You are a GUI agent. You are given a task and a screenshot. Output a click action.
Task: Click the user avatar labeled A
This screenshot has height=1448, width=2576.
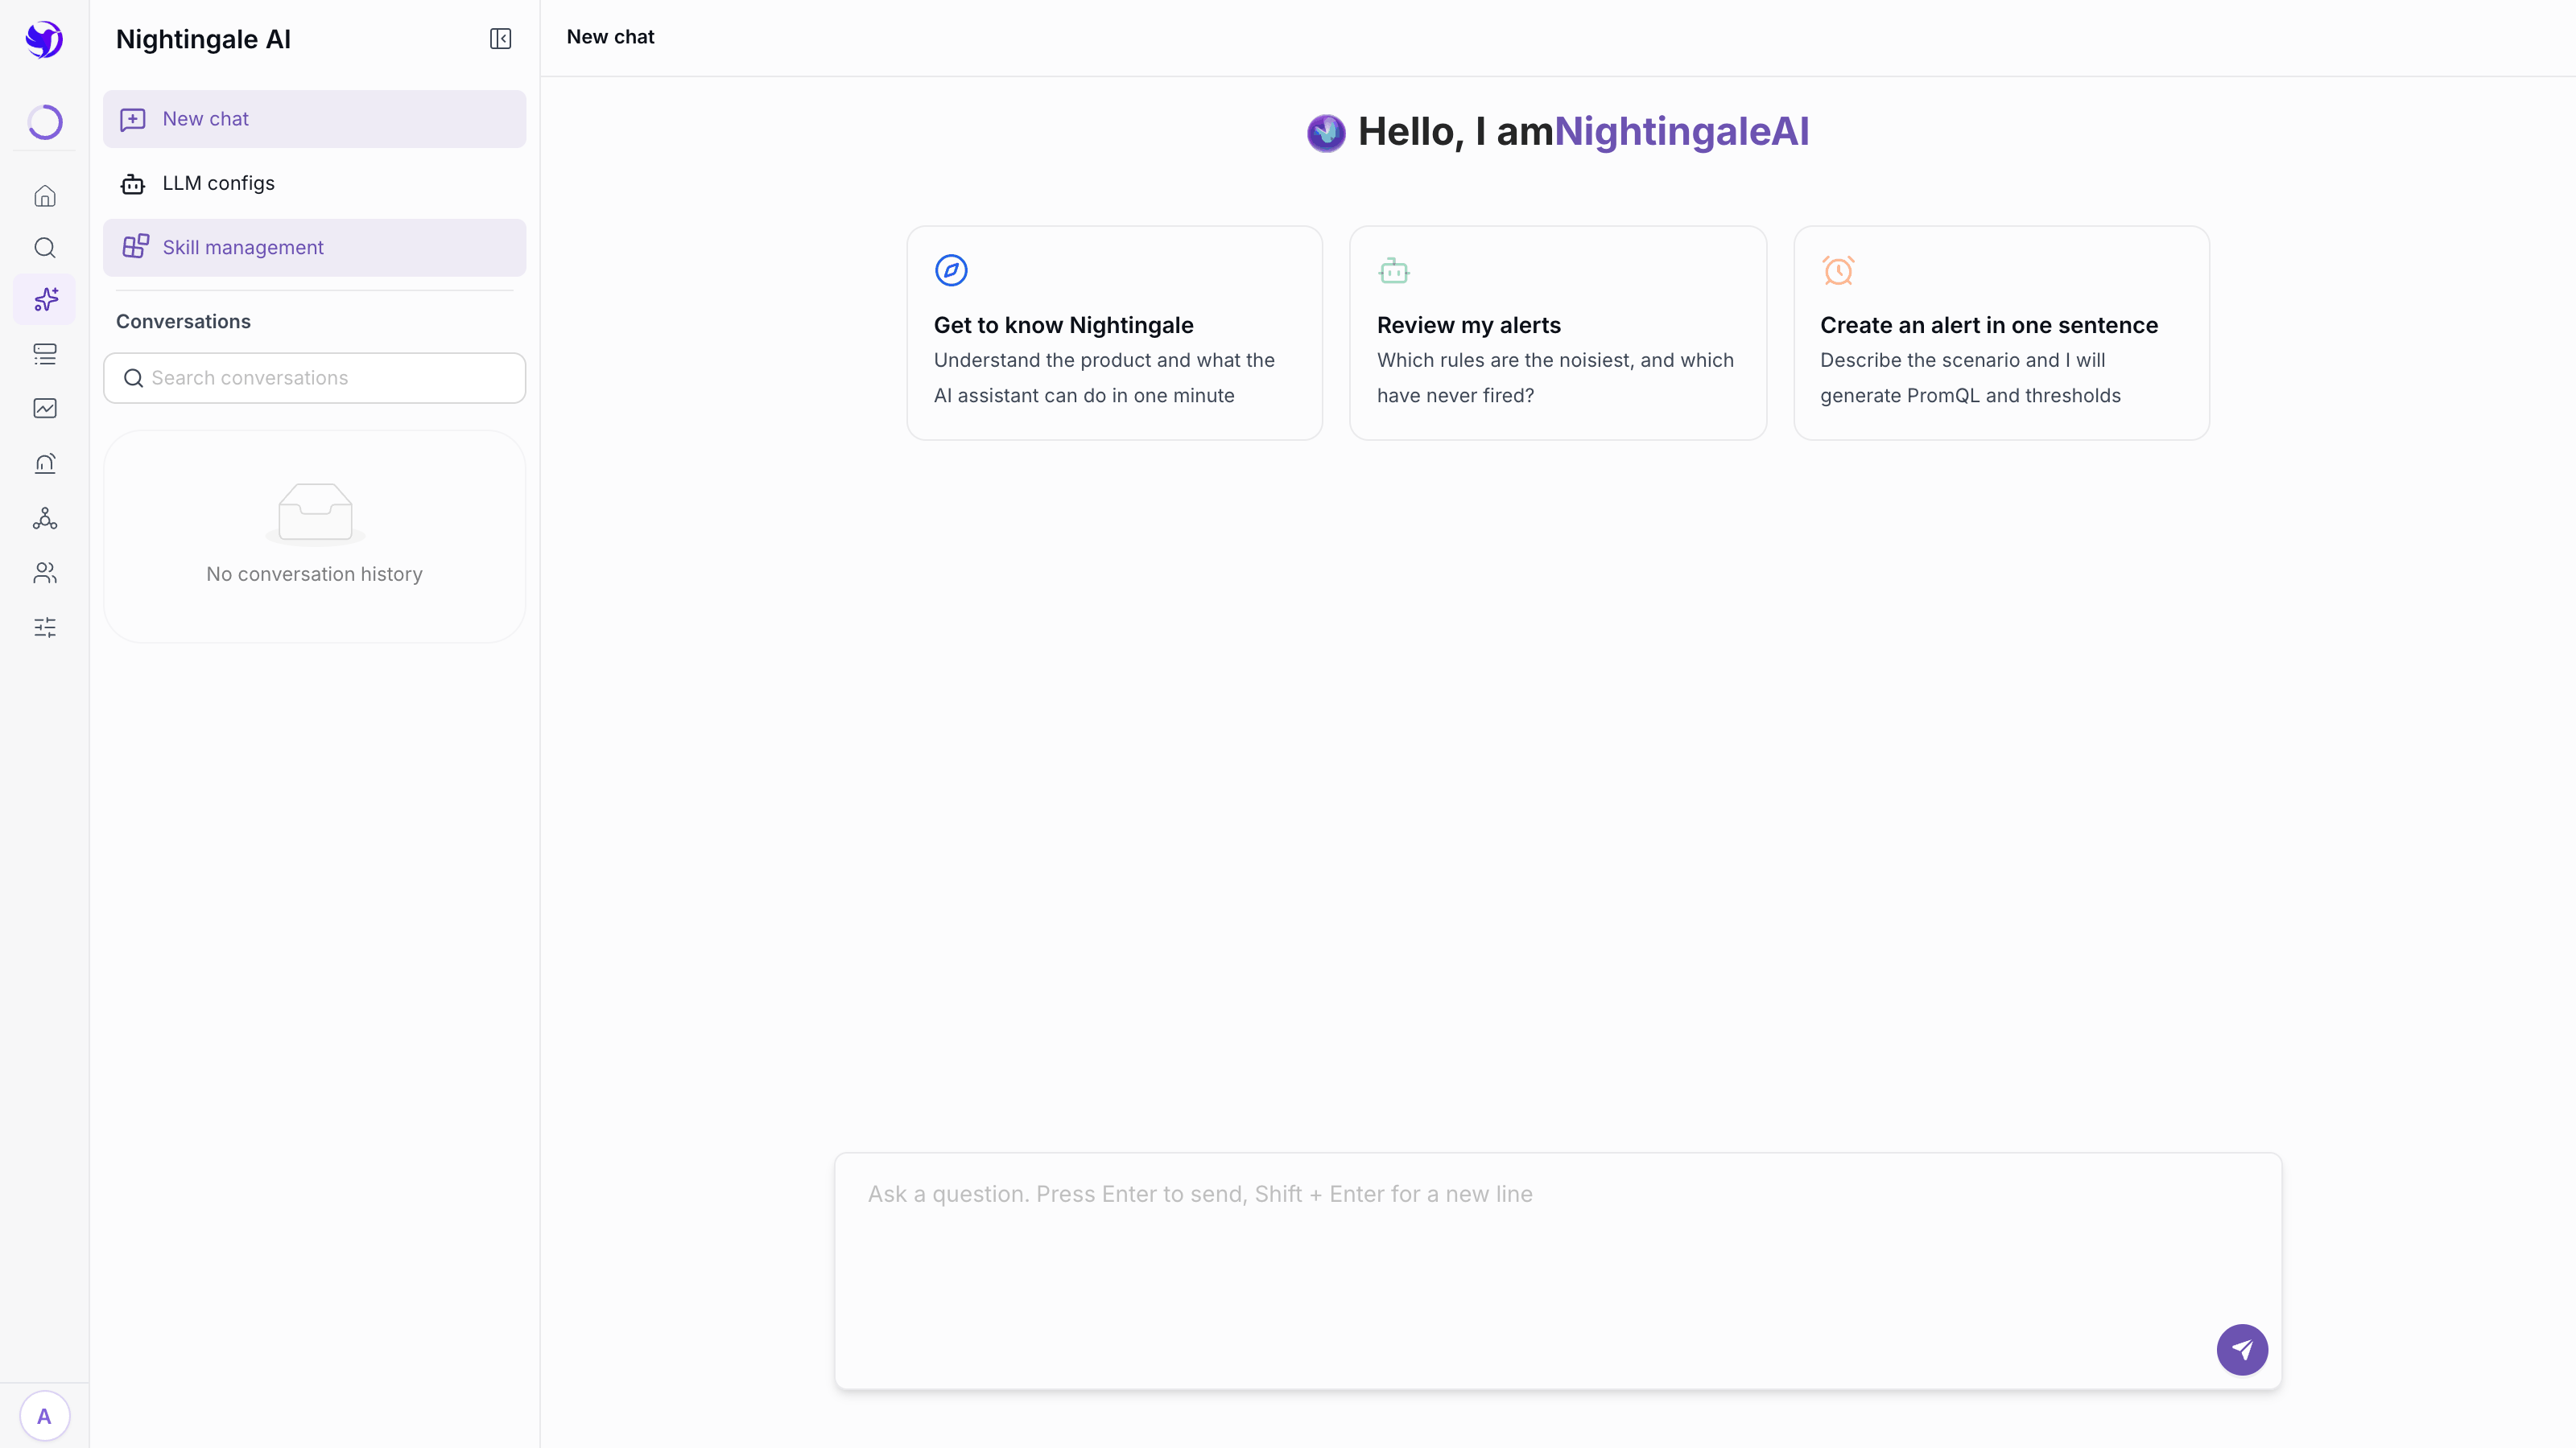click(44, 1416)
